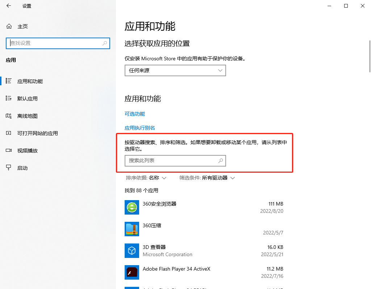Viewport: 371px width, 289px height.
Task: Click the magnifier icon in 查找设置 box
Action: click(x=105, y=43)
